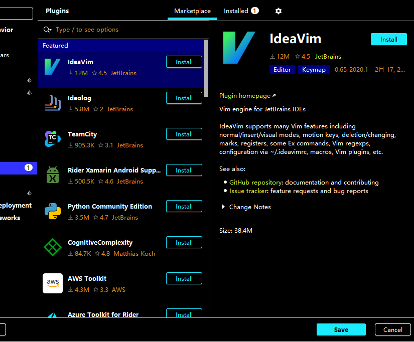Screen dimensions: 414x342
Task: Click the blue sidebar item's update badge
Action: [x=29, y=167]
